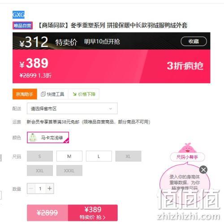The height and width of the screenshot is (224, 224).
Task: Click the 收藏 favorite button
Action: (x=194, y=41)
